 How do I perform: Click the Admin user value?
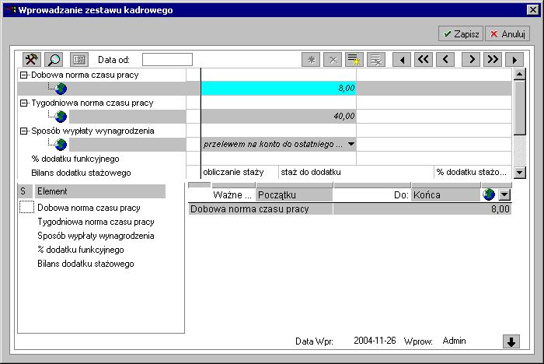tap(454, 341)
